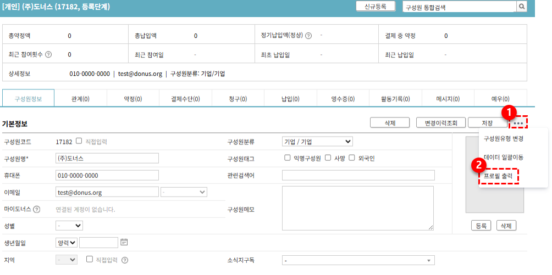Open the three-dot more options menu
This screenshot has height=275, width=552.
tap(518, 123)
